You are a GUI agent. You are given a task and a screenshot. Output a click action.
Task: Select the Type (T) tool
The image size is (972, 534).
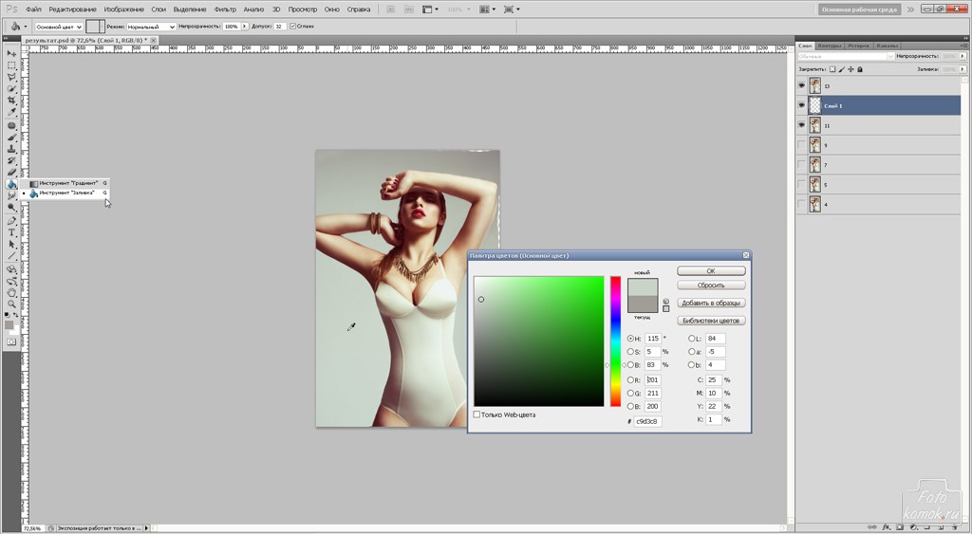(x=12, y=232)
